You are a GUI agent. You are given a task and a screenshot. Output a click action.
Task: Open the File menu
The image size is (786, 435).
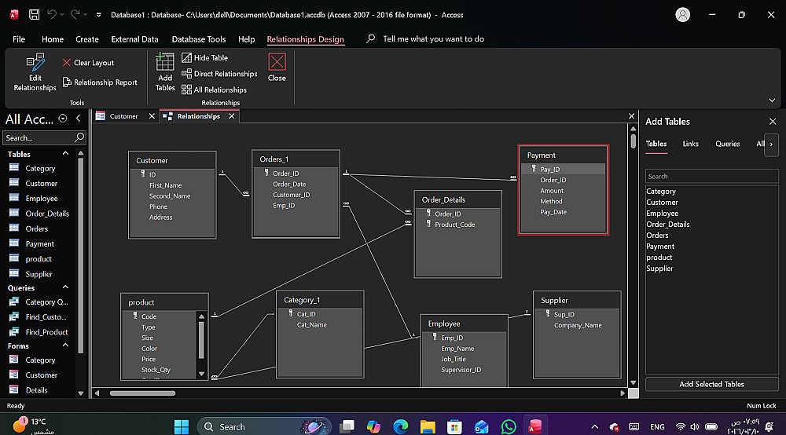19,39
